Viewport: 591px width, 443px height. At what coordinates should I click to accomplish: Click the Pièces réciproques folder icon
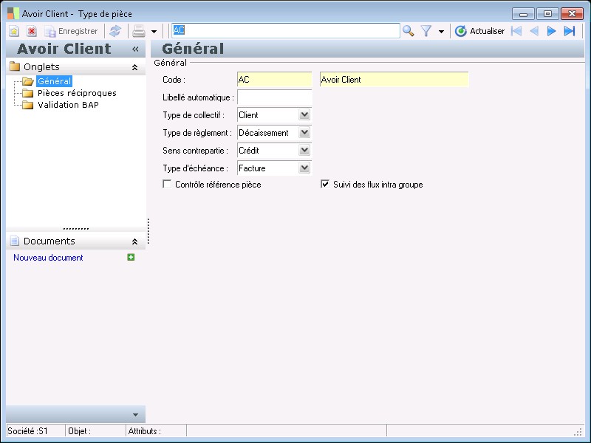(27, 93)
